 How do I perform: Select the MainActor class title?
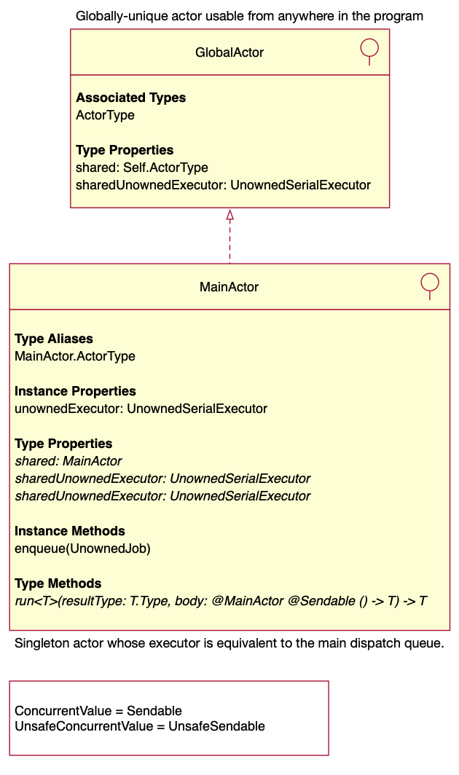pos(229,287)
